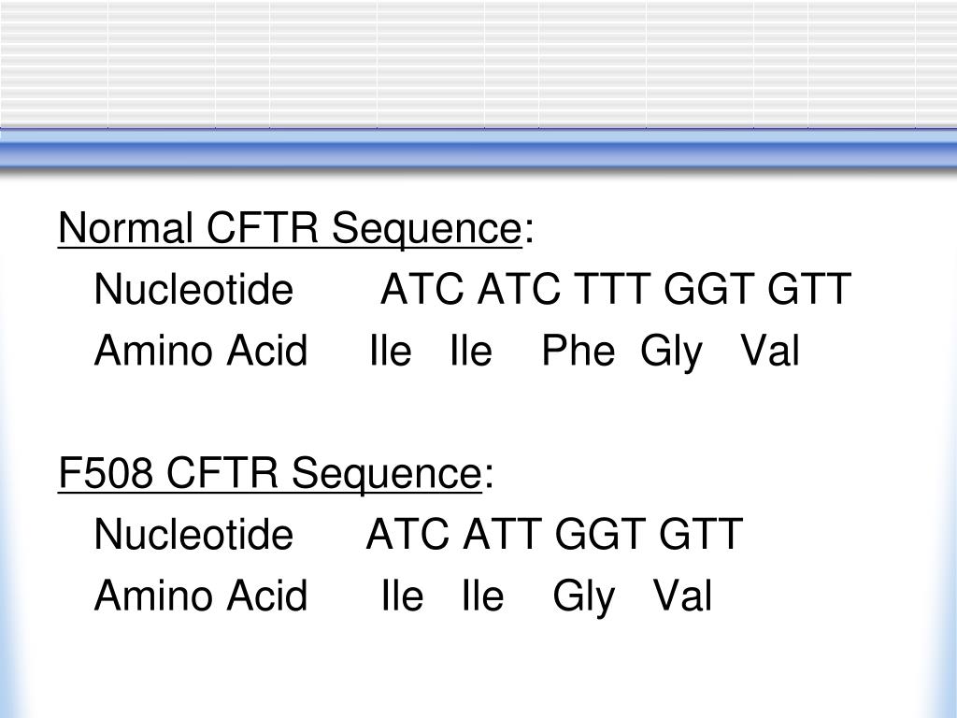
Task: Click the second ATC codon in normal sequence
Action: pos(519,289)
